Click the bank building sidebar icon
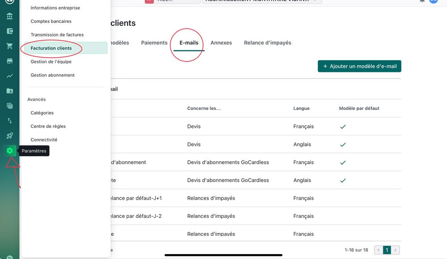 click(9, 17)
